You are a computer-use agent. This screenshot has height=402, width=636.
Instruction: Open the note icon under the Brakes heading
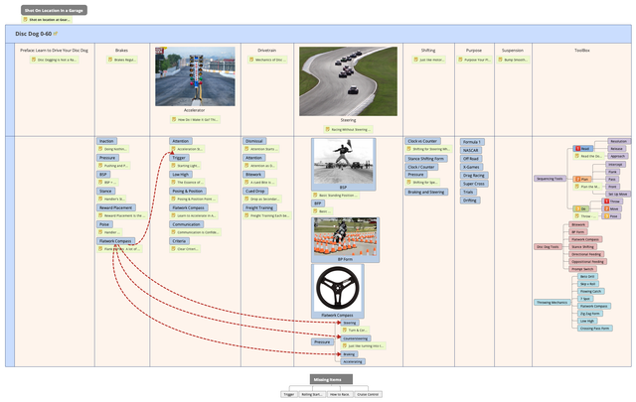[111, 60]
